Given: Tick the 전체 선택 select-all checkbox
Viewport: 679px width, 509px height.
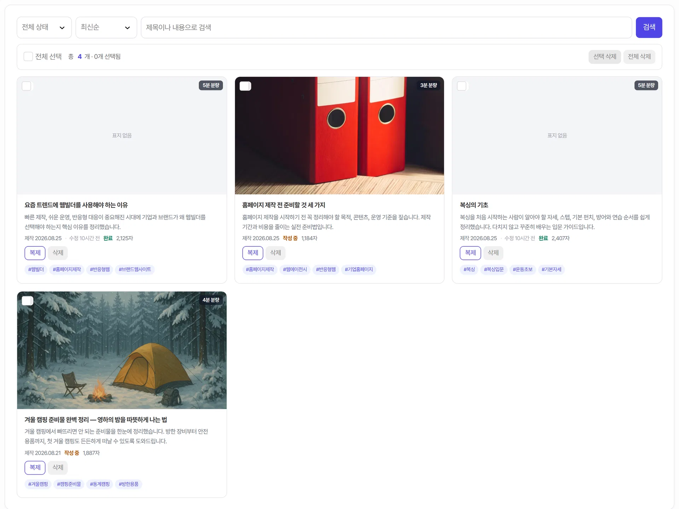Looking at the screenshot, I should (x=28, y=56).
